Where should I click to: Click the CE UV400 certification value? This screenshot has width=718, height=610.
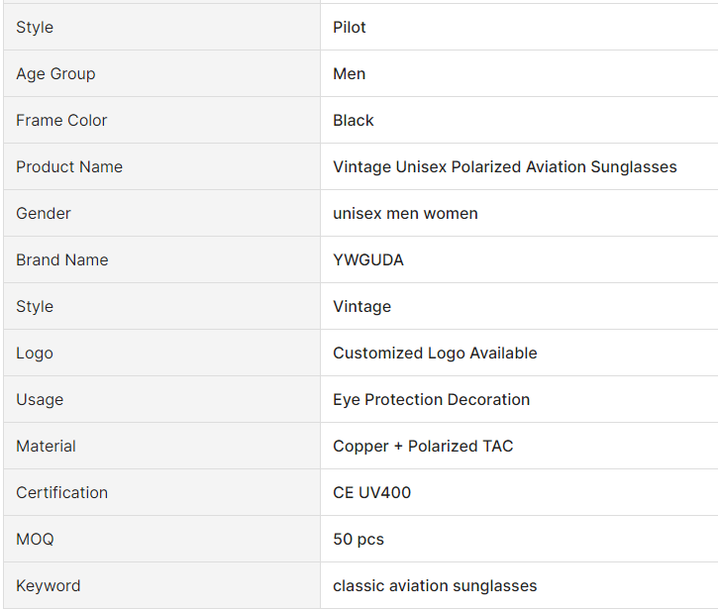(371, 493)
